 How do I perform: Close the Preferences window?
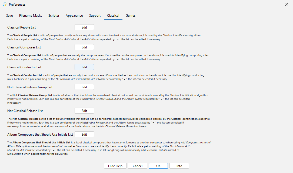click(287, 5)
